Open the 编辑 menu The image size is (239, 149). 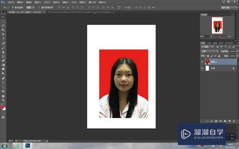point(20,2)
